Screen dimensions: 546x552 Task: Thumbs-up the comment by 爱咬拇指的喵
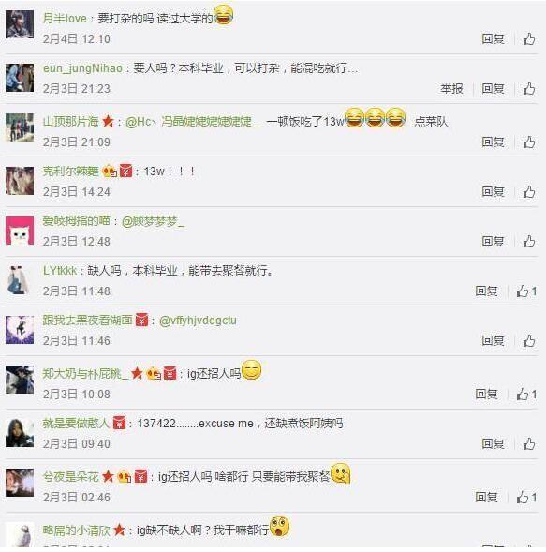(x=528, y=242)
